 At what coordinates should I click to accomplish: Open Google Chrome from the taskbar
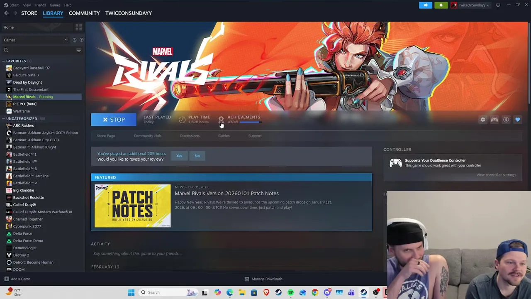pyautogui.click(x=315, y=292)
